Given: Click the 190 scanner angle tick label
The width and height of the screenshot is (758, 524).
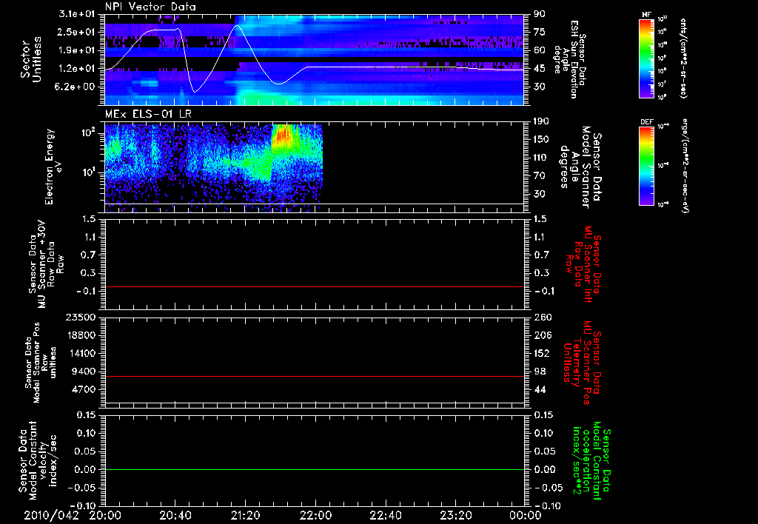Looking at the screenshot, I should (x=541, y=121).
